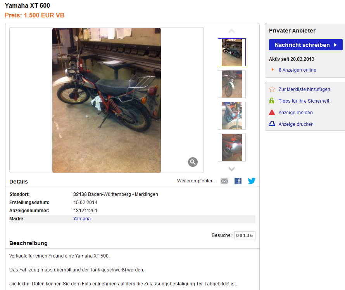
Task: Click the green padlock safety icon
Action: [x=272, y=101]
